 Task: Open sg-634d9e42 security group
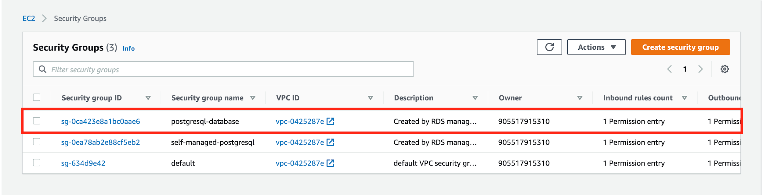point(83,163)
